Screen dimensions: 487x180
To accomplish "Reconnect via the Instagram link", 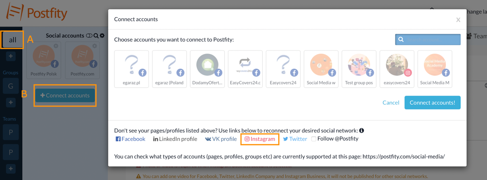I will point(260,139).
